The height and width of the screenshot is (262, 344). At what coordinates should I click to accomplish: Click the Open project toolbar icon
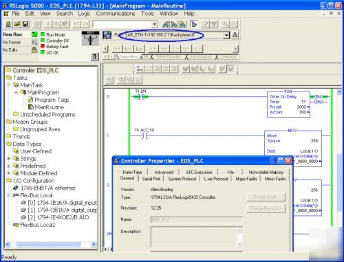(x=17, y=24)
